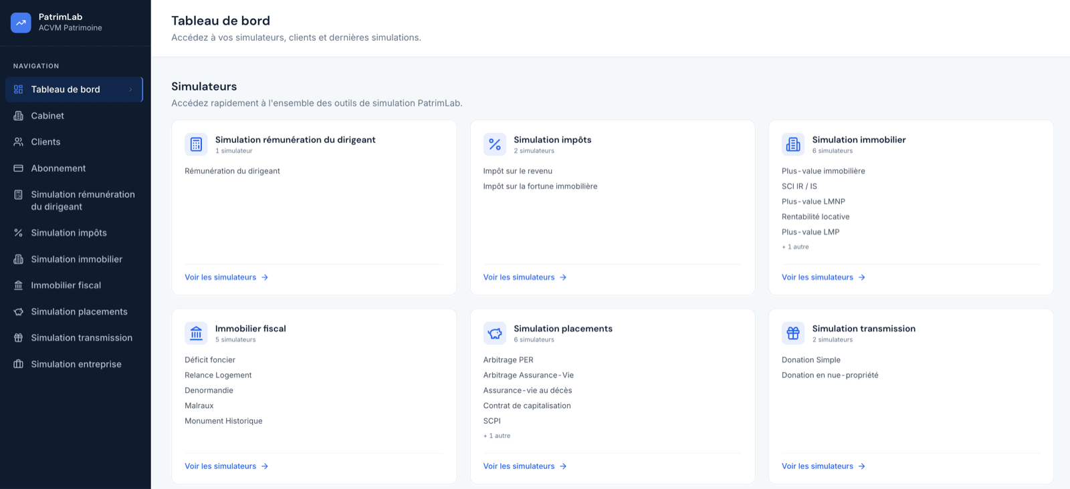
Task: Click the bank icon on Immobilier fiscal card
Action: 196,333
